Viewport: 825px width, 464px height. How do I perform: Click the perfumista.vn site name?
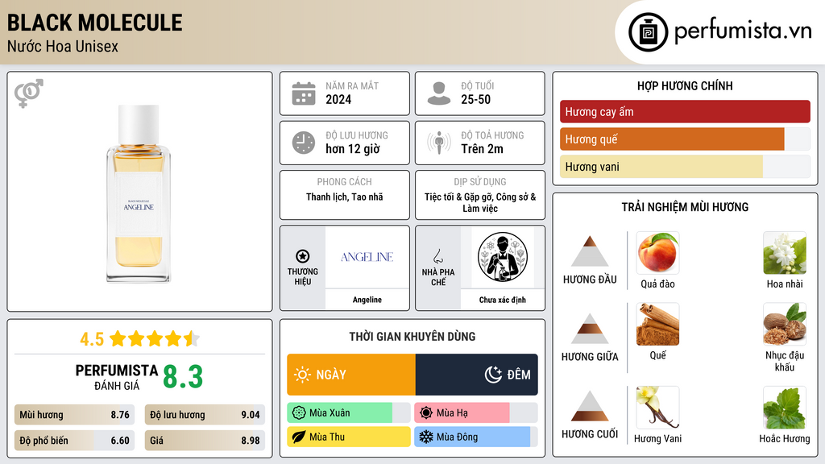(x=743, y=31)
